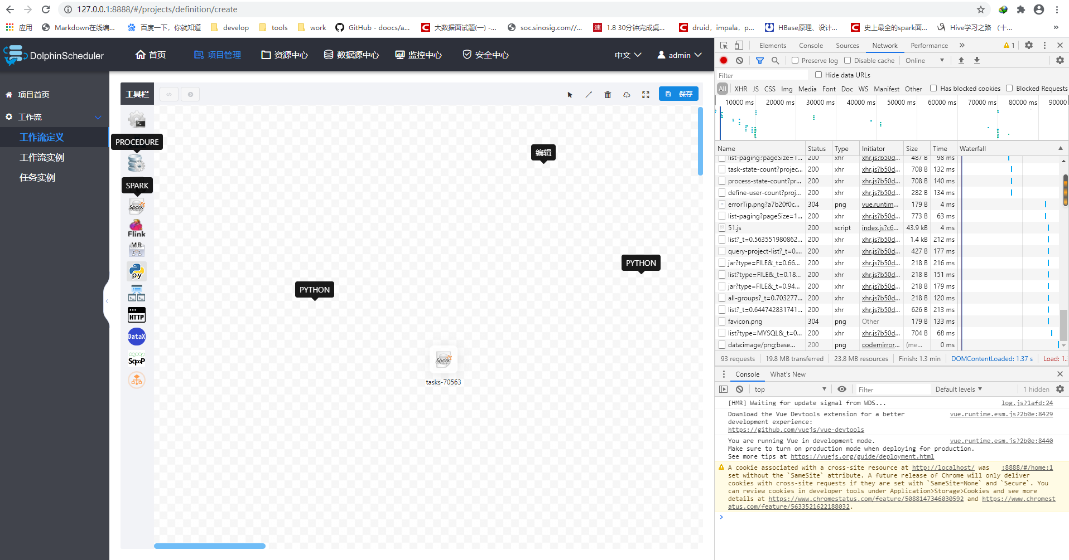Pick the Sqoop task icon
Image resolution: width=1069 pixels, height=560 pixels.
point(137,358)
